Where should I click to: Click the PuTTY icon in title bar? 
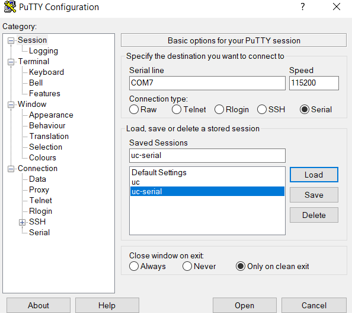[10, 7]
